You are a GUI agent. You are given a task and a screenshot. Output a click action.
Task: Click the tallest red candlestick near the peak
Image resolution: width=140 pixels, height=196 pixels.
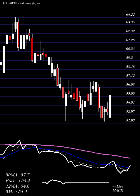pos(18,35)
